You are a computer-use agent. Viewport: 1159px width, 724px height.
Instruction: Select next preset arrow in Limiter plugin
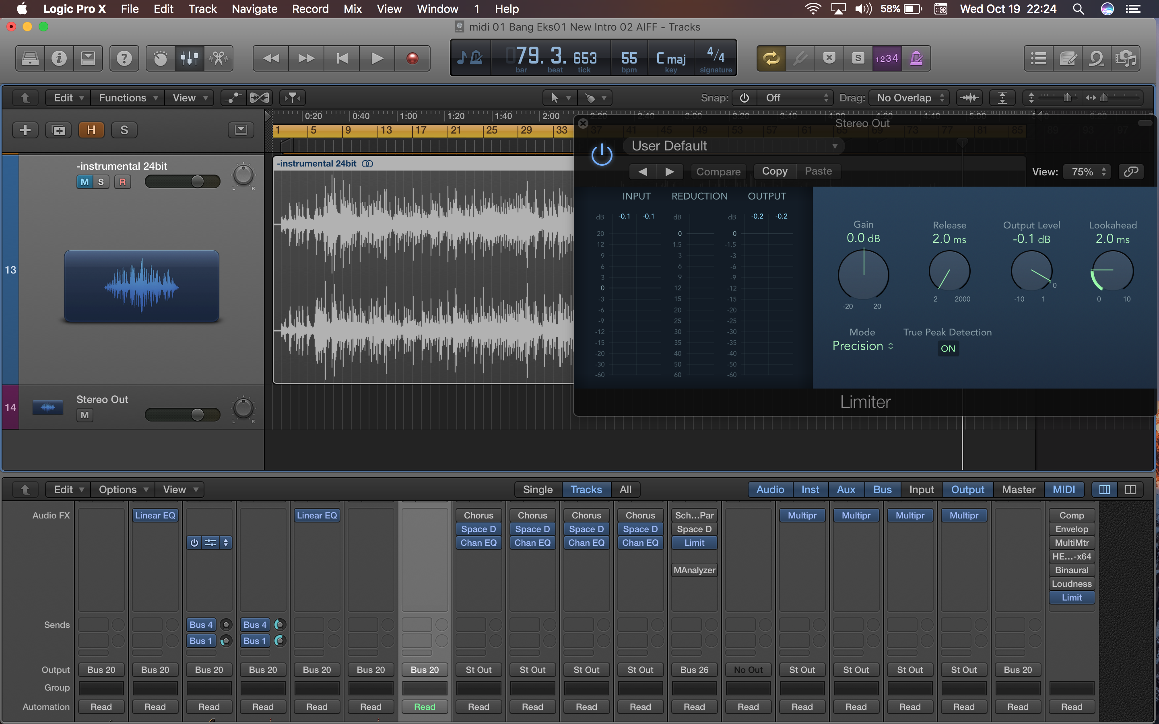[670, 171]
